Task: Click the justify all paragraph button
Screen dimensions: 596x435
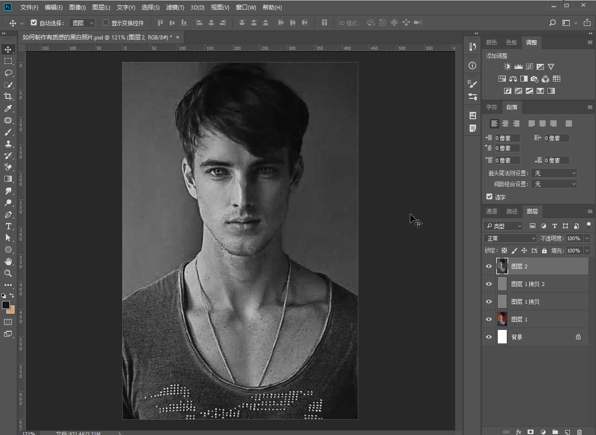Action: pyautogui.click(x=569, y=123)
